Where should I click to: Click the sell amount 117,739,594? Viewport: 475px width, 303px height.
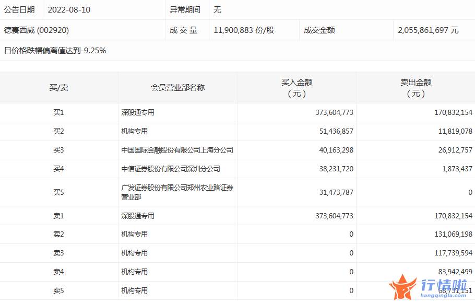(454, 253)
